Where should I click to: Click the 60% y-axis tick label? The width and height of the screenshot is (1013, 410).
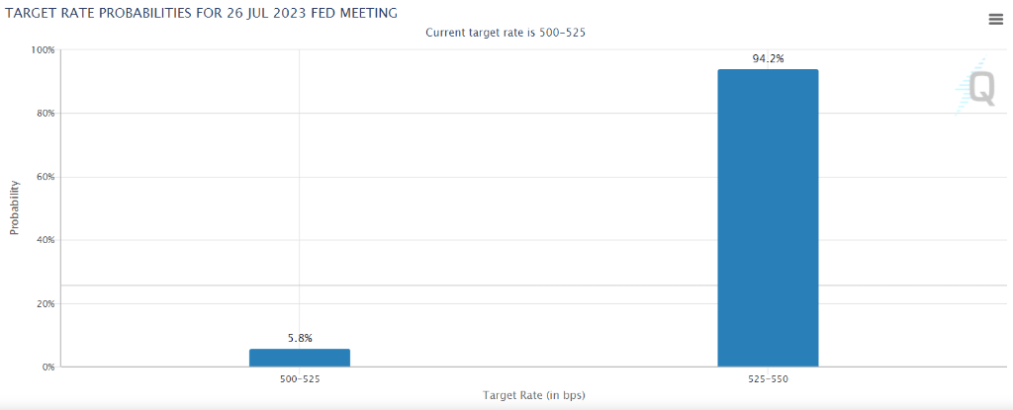click(x=46, y=177)
